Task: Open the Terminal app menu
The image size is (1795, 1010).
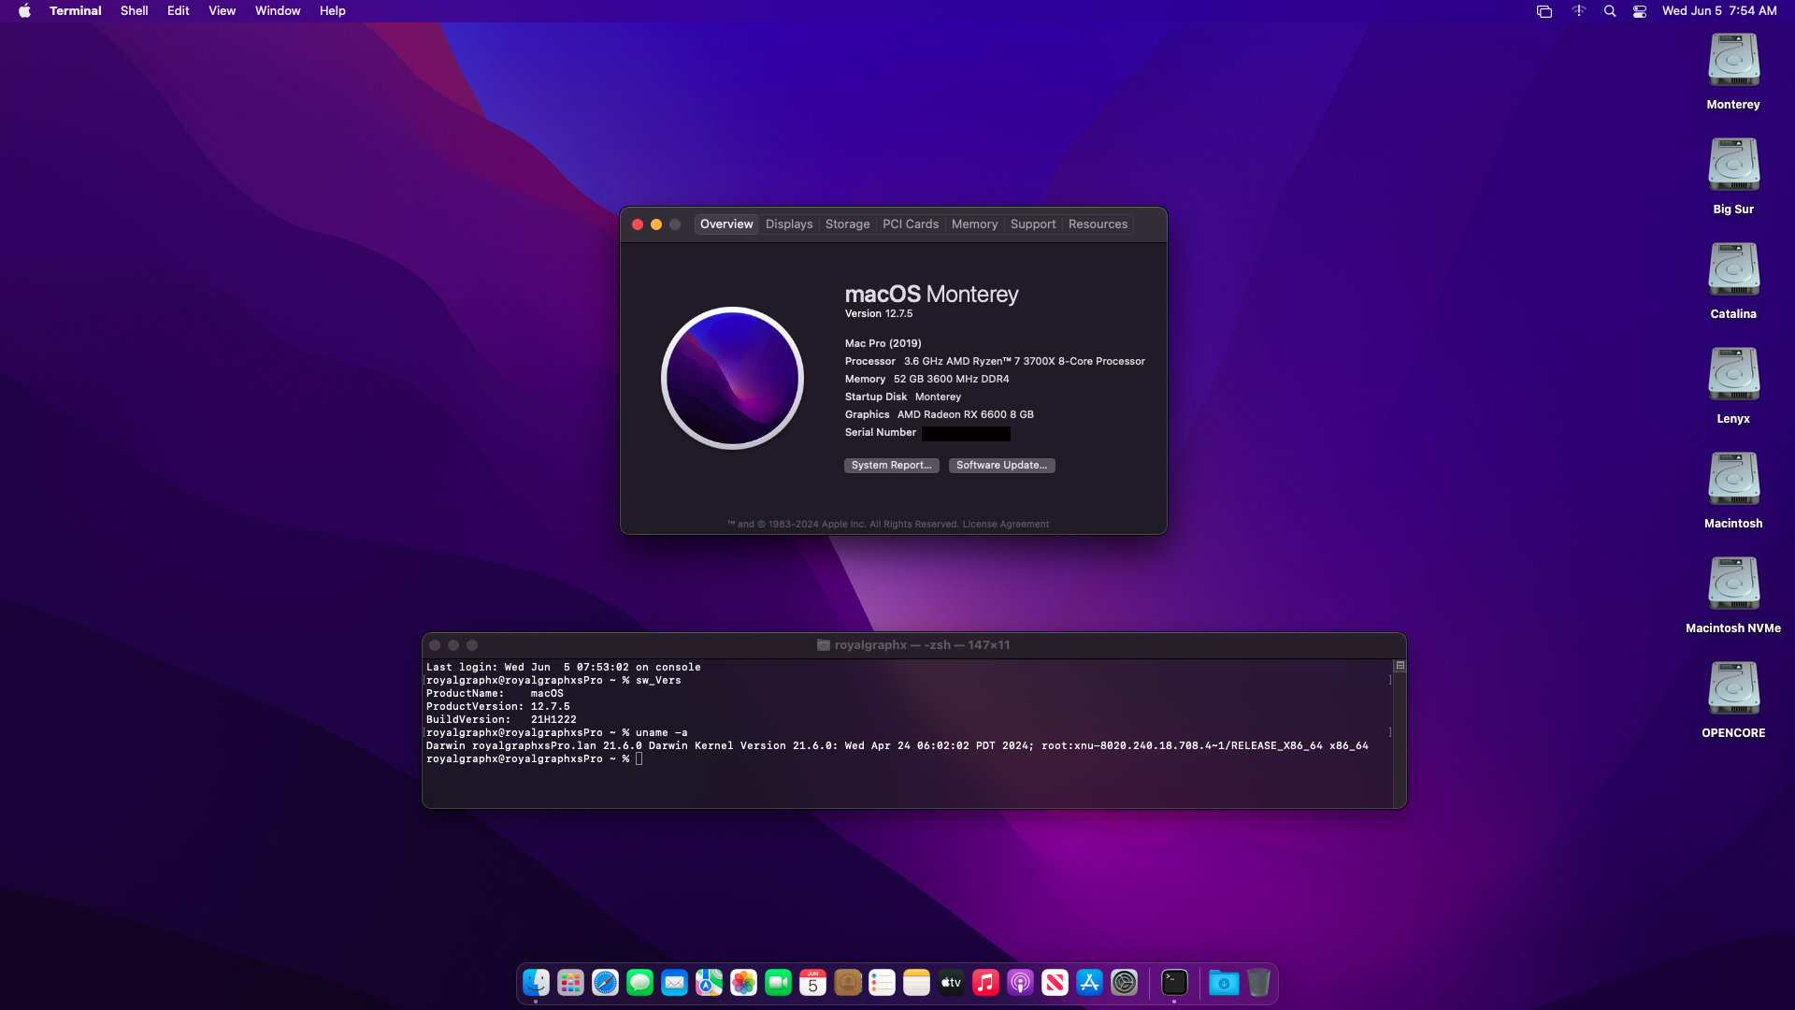Action: pyautogui.click(x=75, y=11)
